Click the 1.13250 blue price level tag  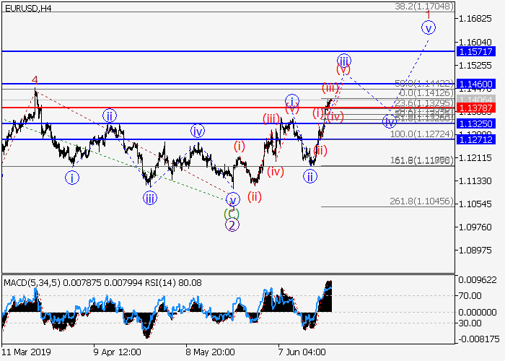coord(479,123)
